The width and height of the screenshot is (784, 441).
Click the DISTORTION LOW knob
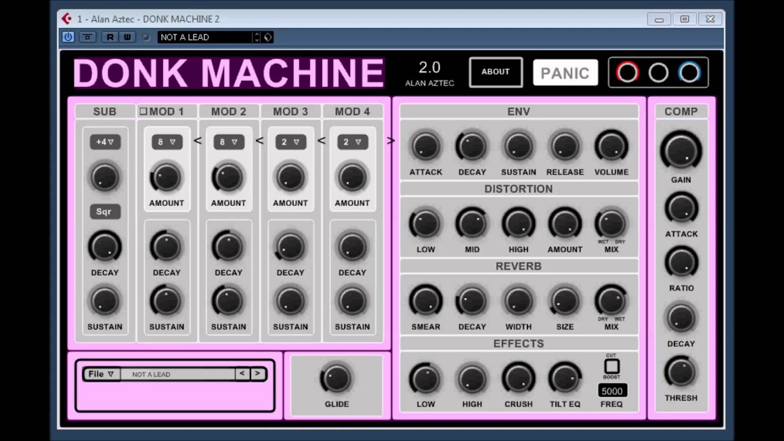pos(426,224)
